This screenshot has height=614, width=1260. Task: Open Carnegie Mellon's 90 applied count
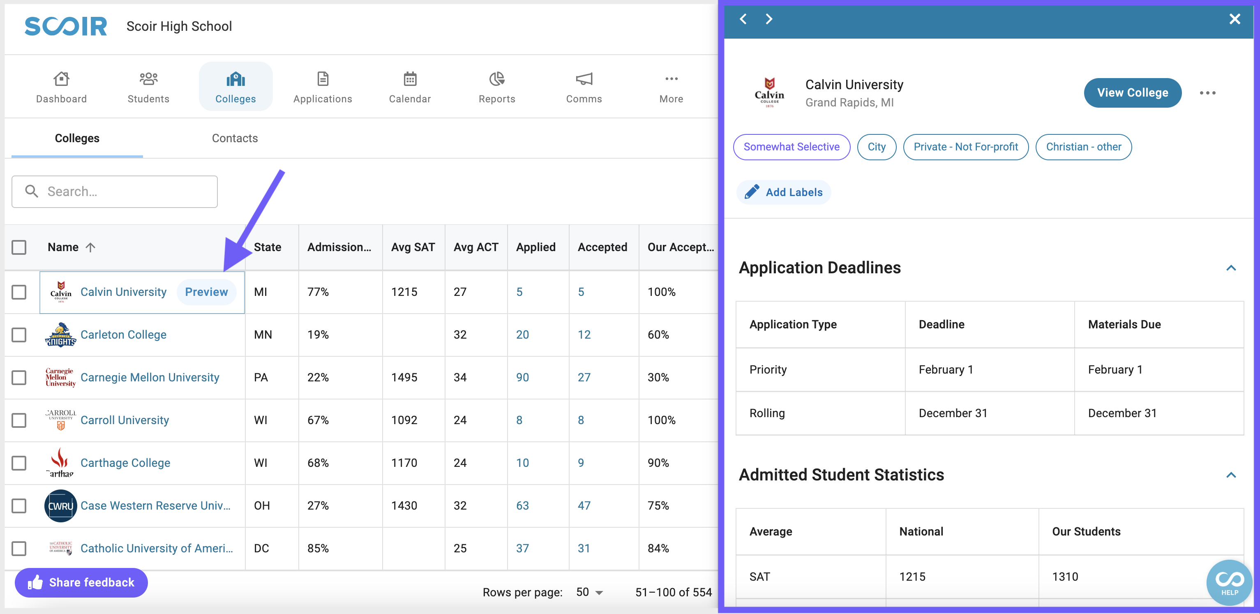(522, 377)
